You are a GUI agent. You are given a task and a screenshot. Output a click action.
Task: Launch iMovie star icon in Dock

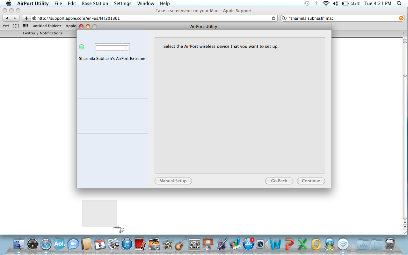(x=167, y=244)
